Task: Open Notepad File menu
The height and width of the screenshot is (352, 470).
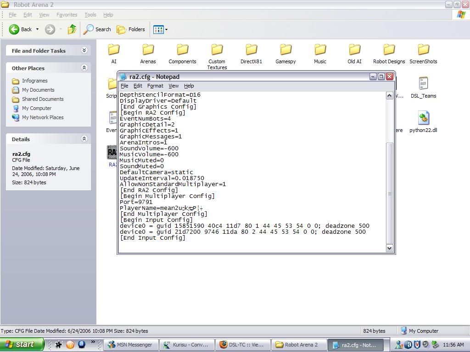Action: (124, 86)
